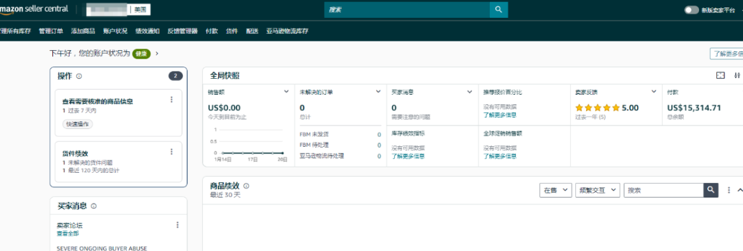Open info icon next to 操作
Image resolution: width=743 pixels, height=251 pixels.
79,76
